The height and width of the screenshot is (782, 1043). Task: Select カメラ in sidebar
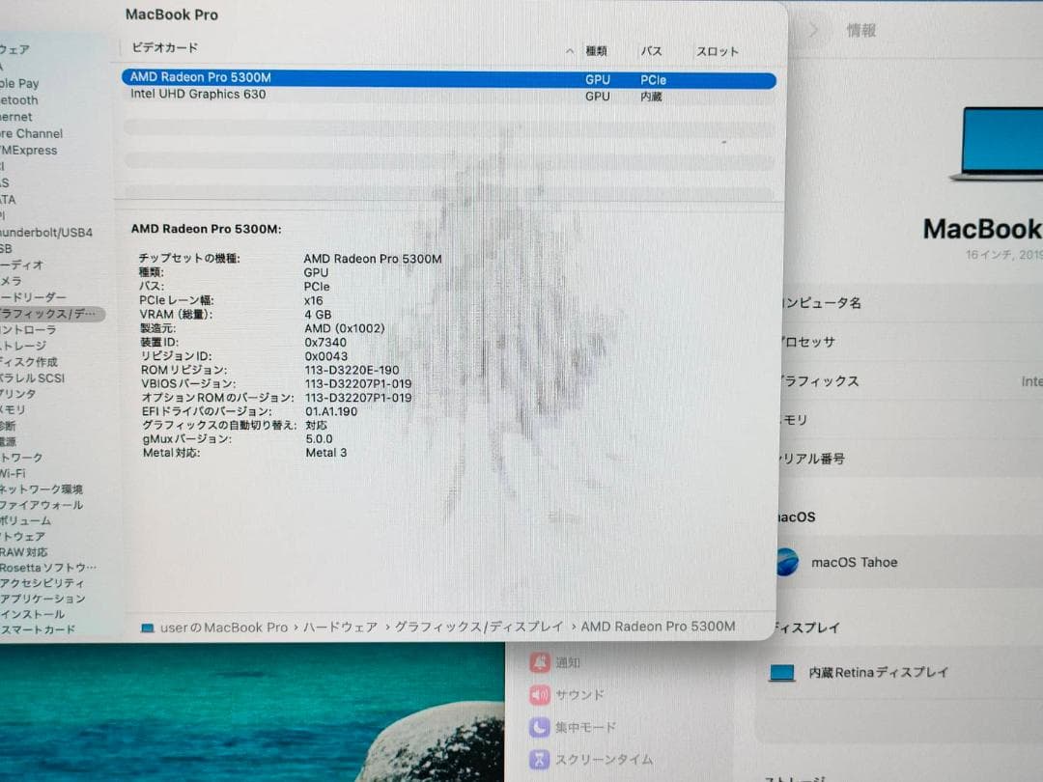(12, 281)
